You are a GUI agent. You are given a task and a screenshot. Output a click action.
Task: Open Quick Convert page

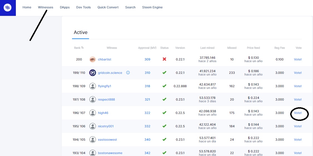point(108,7)
